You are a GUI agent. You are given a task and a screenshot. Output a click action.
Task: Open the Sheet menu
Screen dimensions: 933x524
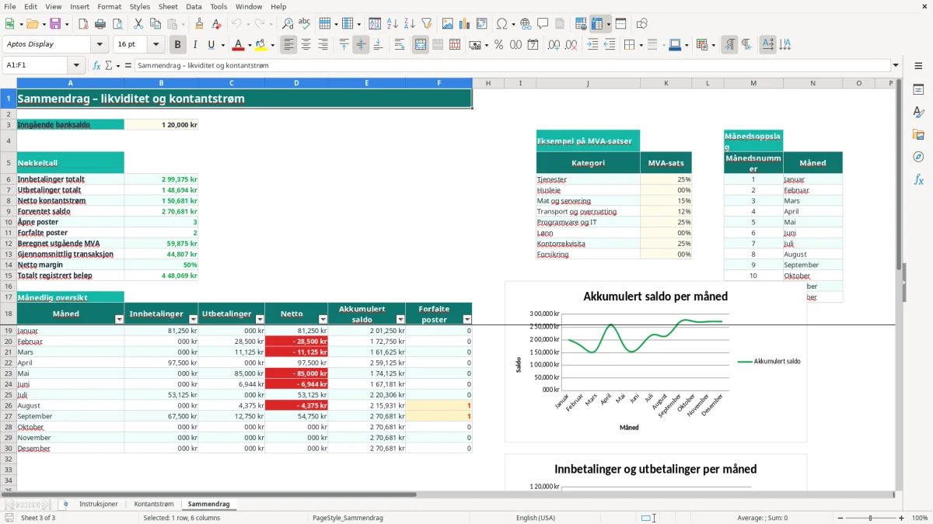pyautogui.click(x=168, y=6)
